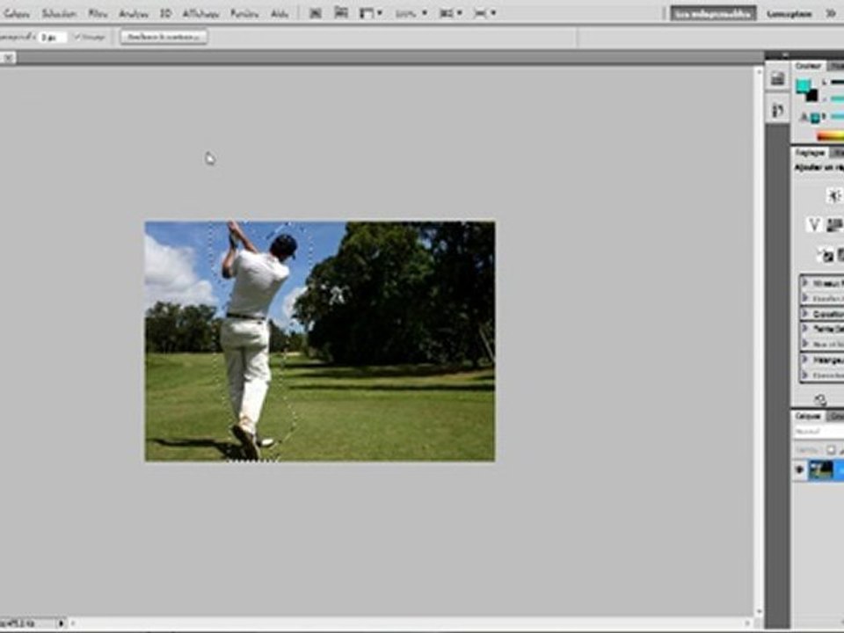The image size is (844, 633).
Task: Select the Les indispensables workspace button
Action: point(713,13)
